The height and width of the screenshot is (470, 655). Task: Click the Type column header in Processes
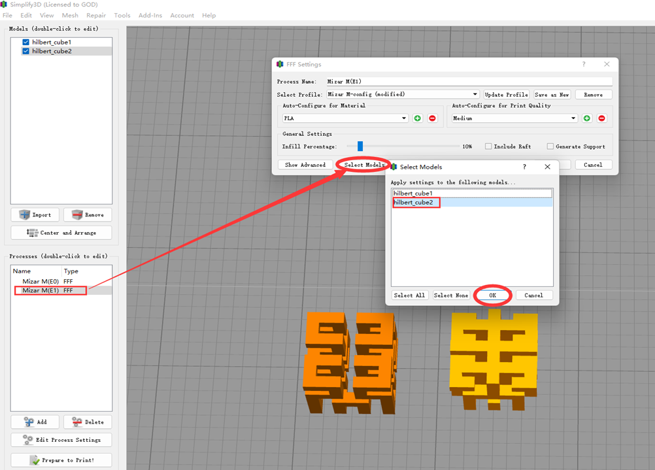pos(86,271)
